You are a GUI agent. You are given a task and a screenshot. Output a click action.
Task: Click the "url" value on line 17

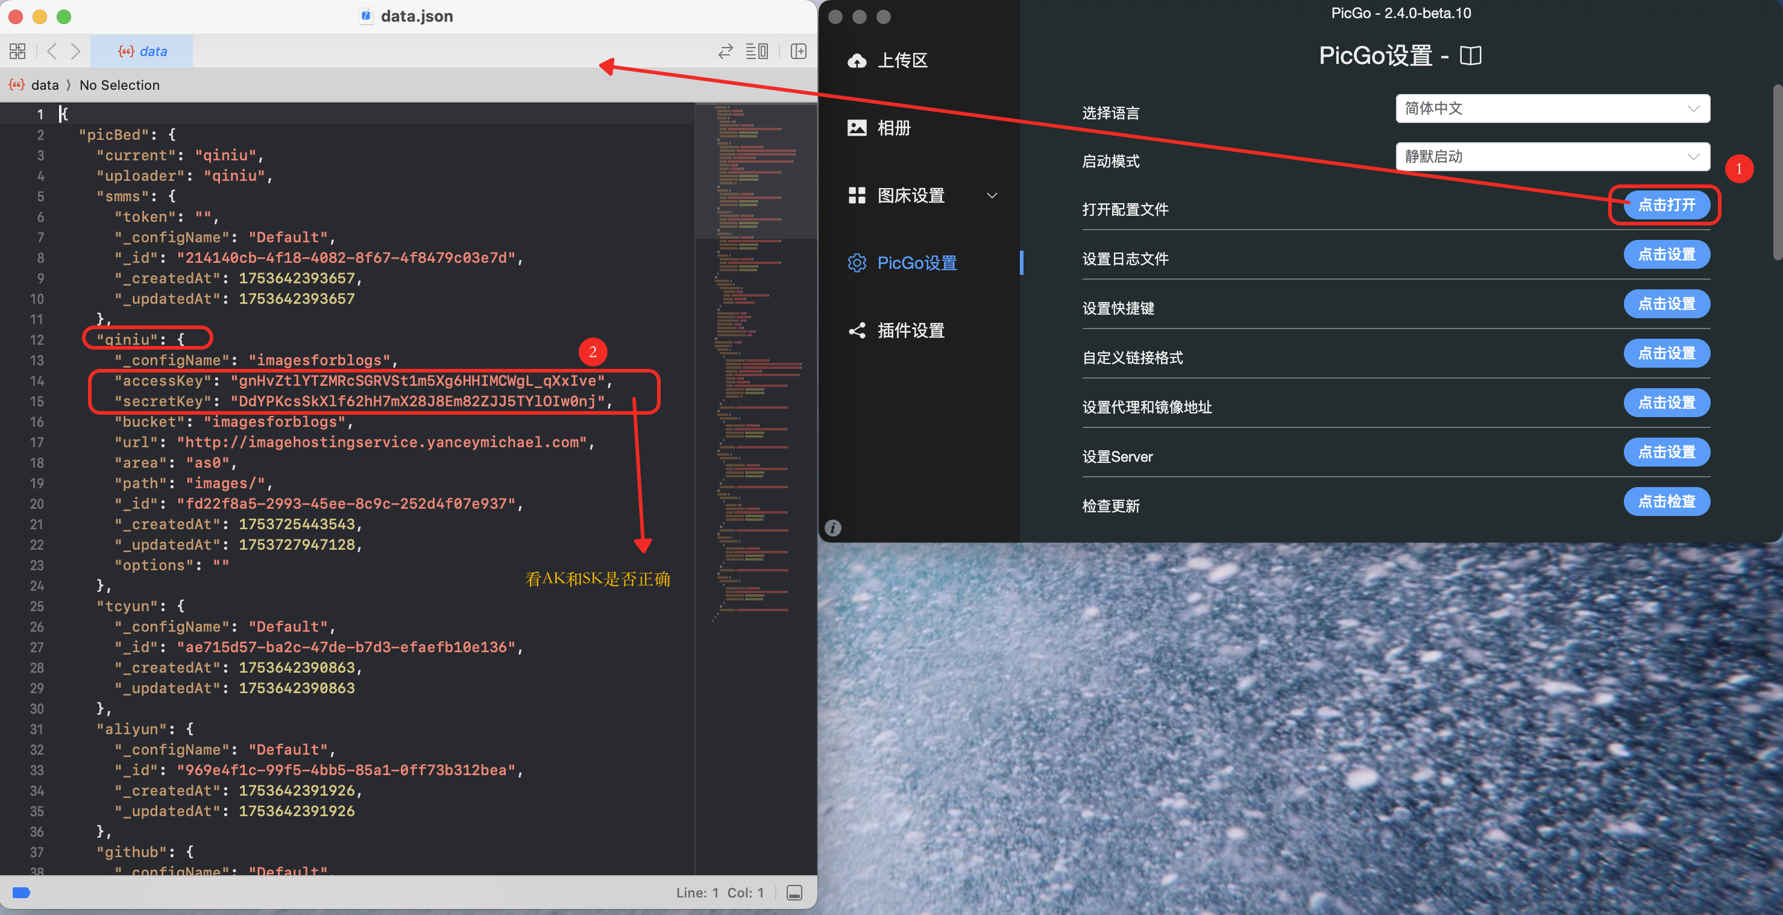coord(382,442)
